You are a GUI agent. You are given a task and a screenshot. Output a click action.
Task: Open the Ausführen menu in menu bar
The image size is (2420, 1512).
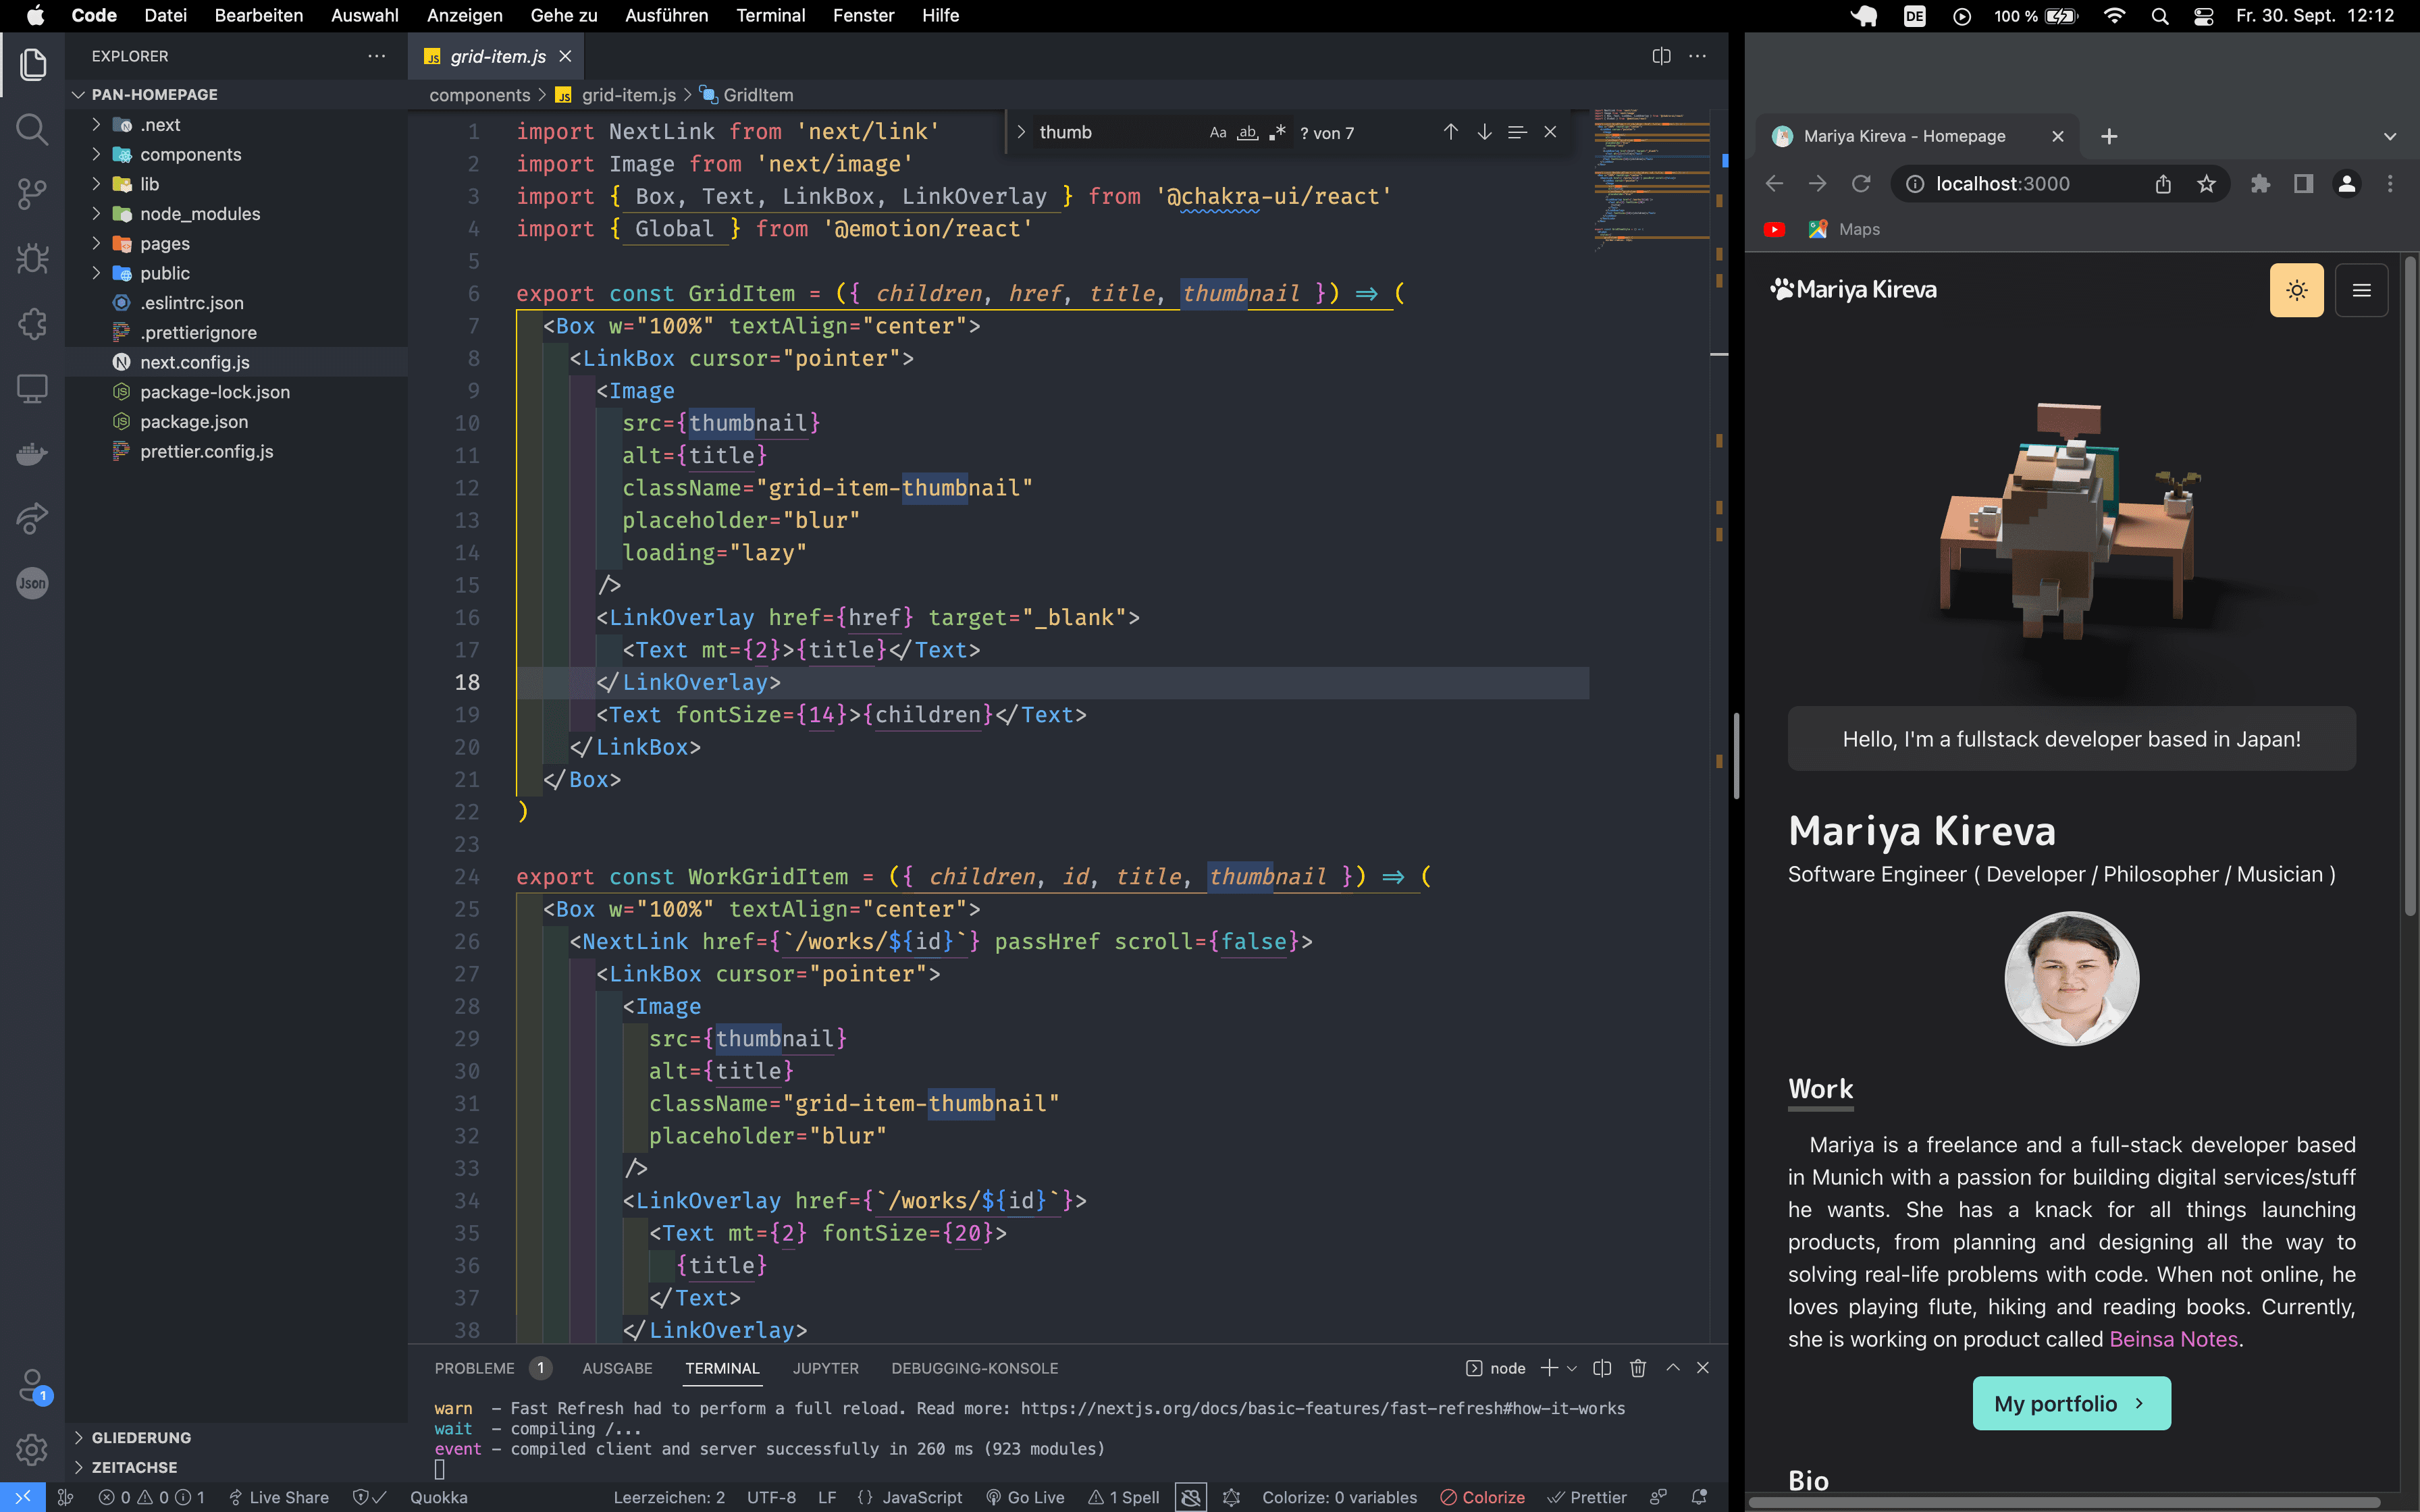pyautogui.click(x=667, y=14)
